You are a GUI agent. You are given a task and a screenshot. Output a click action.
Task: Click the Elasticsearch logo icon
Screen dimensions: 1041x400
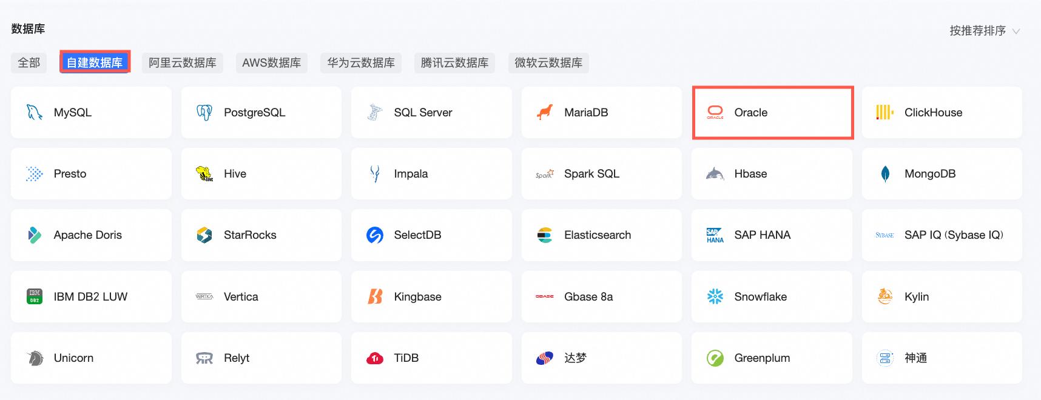click(x=545, y=235)
